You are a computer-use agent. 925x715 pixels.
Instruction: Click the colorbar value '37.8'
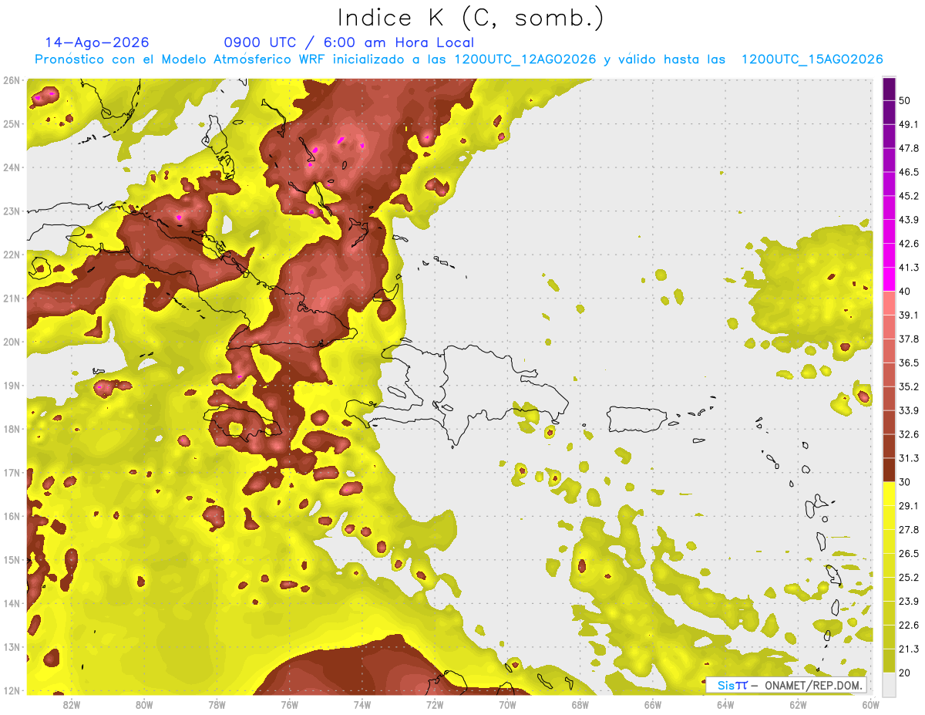click(909, 339)
